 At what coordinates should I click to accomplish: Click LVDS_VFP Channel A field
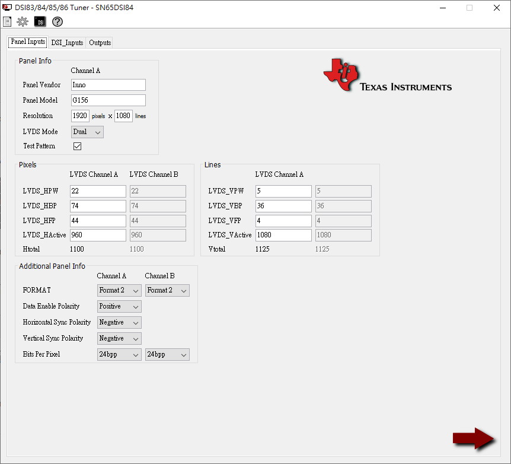click(283, 221)
